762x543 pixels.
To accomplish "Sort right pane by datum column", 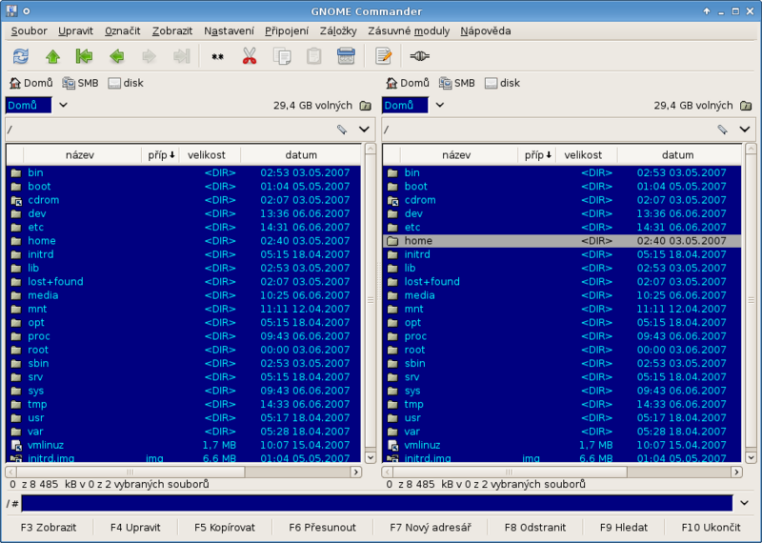I will (x=679, y=155).
